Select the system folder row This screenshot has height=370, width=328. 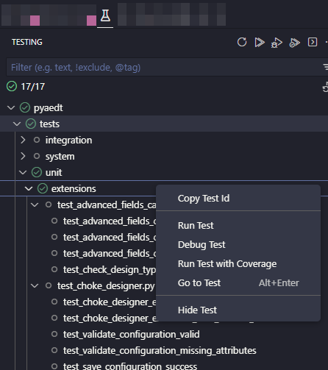point(164,156)
